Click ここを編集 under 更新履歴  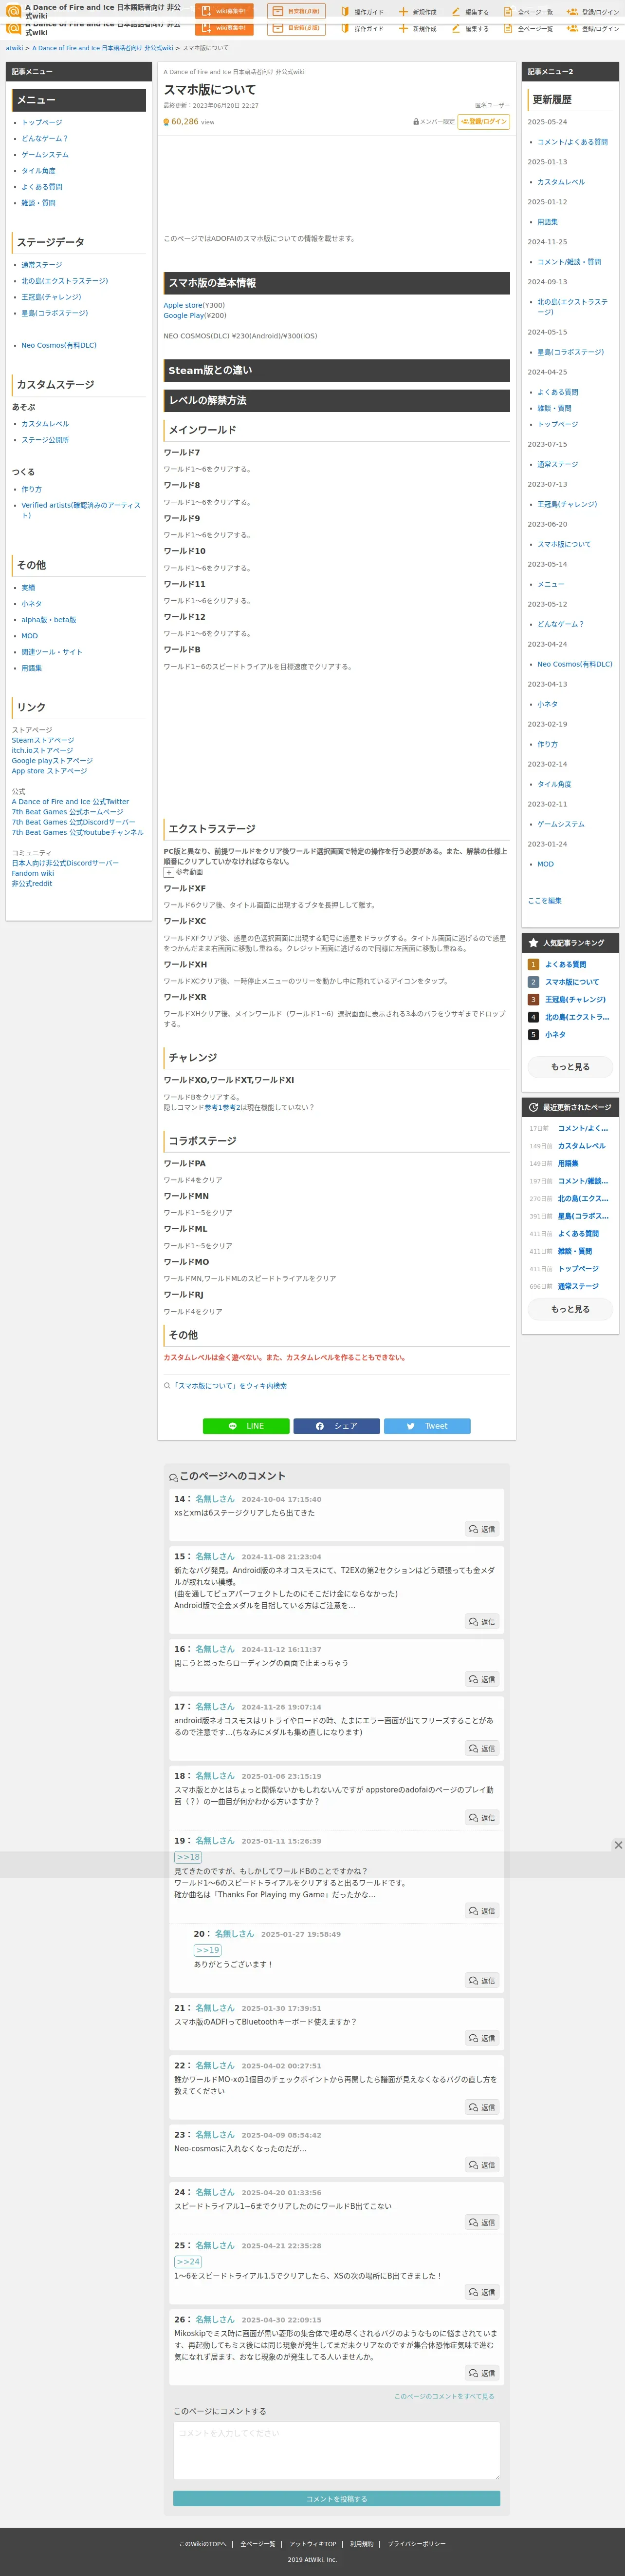[545, 901]
